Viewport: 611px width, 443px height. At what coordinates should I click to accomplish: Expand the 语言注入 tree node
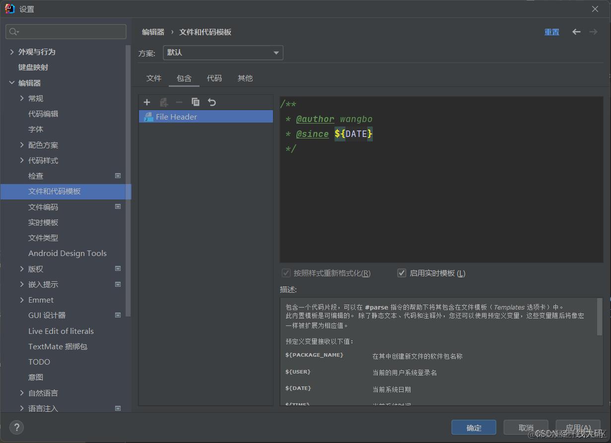[22, 408]
